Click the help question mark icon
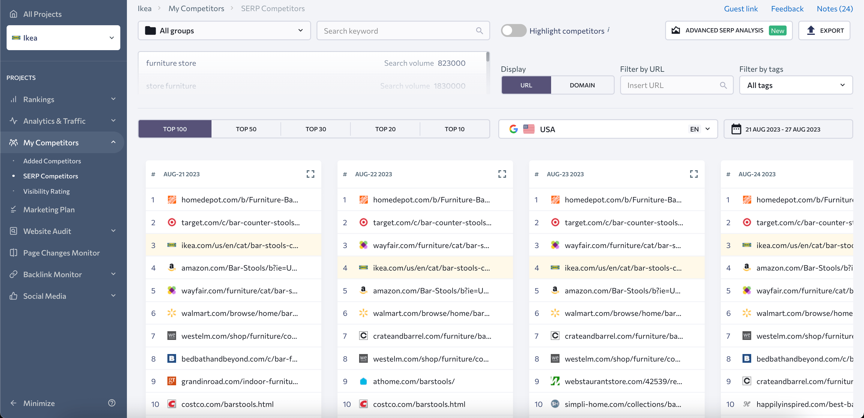 (x=112, y=403)
